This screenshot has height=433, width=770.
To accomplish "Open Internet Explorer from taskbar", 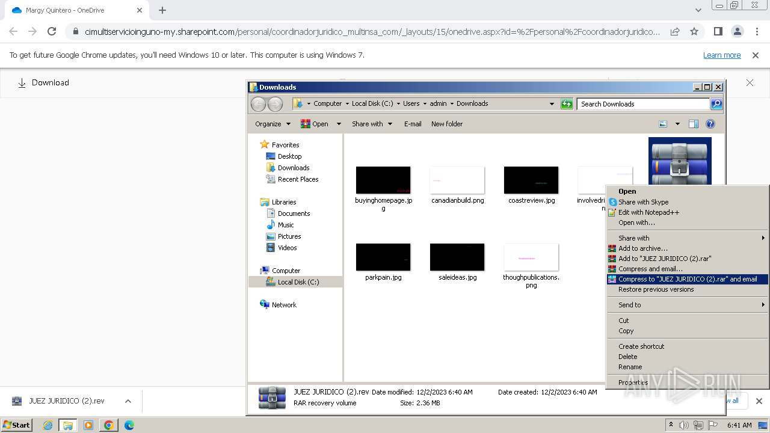I will click(x=48, y=425).
